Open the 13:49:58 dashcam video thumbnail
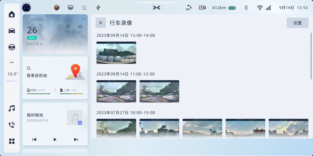Screen dimensions: 313x156 [116, 53]
